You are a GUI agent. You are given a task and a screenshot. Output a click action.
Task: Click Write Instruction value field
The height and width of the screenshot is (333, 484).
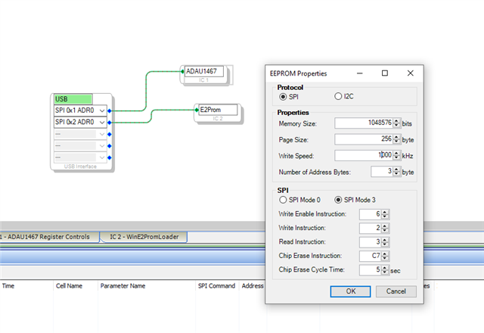(x=371, y=228)
